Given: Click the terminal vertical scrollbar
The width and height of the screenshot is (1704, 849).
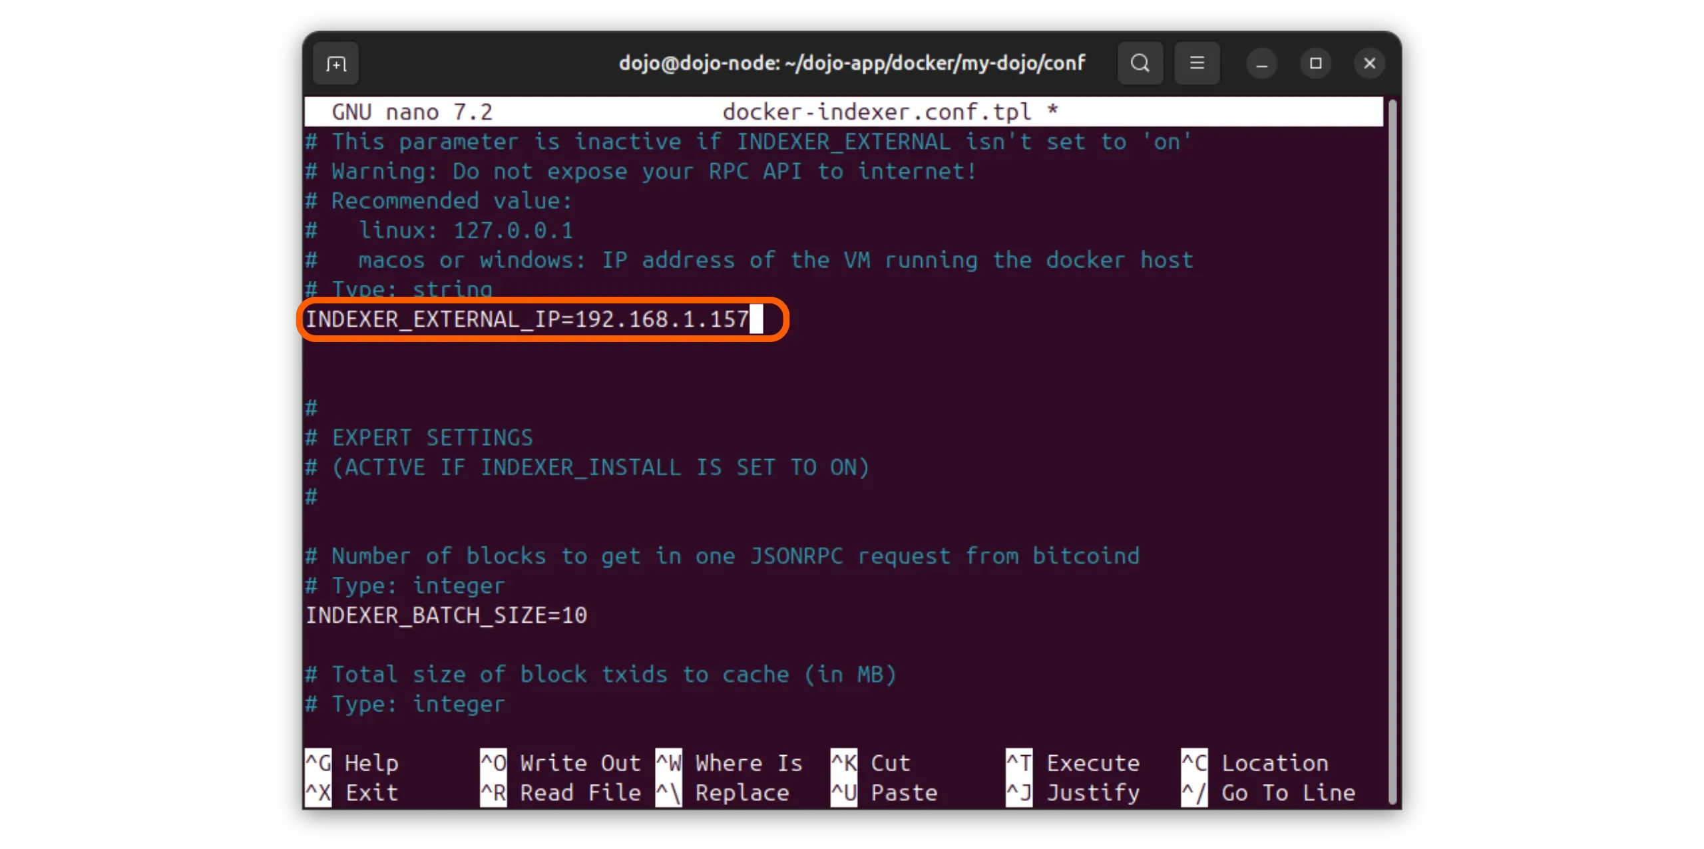Looking at the screenshot, I should click(1392, 452).
